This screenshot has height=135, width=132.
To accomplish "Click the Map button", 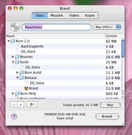I will [110, 105].
